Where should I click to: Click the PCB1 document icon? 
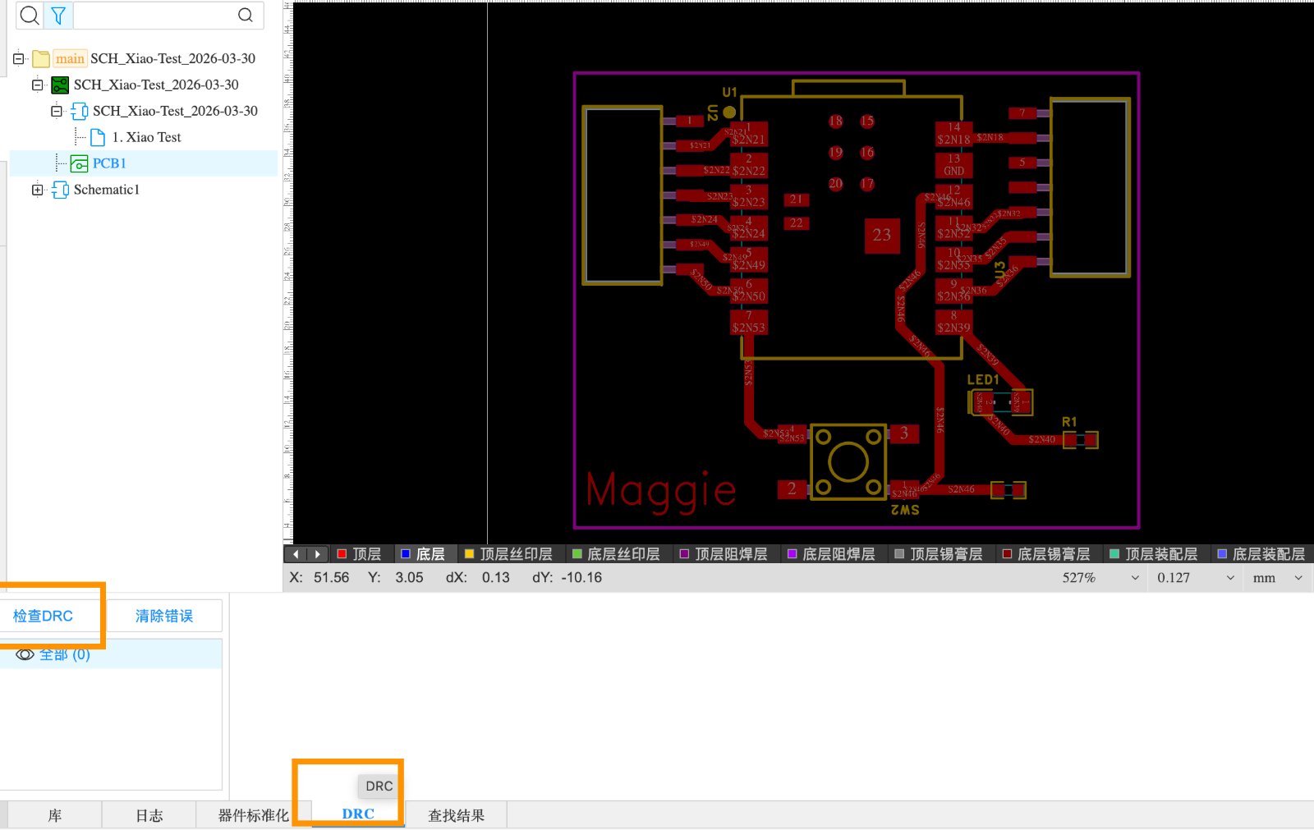[79, 163]
